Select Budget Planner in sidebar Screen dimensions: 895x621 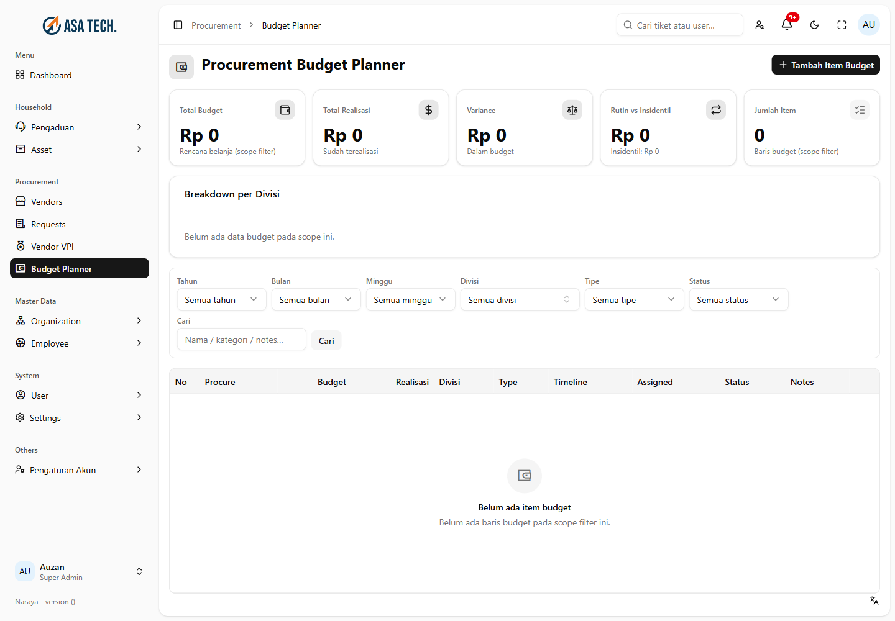pos(80,269)
